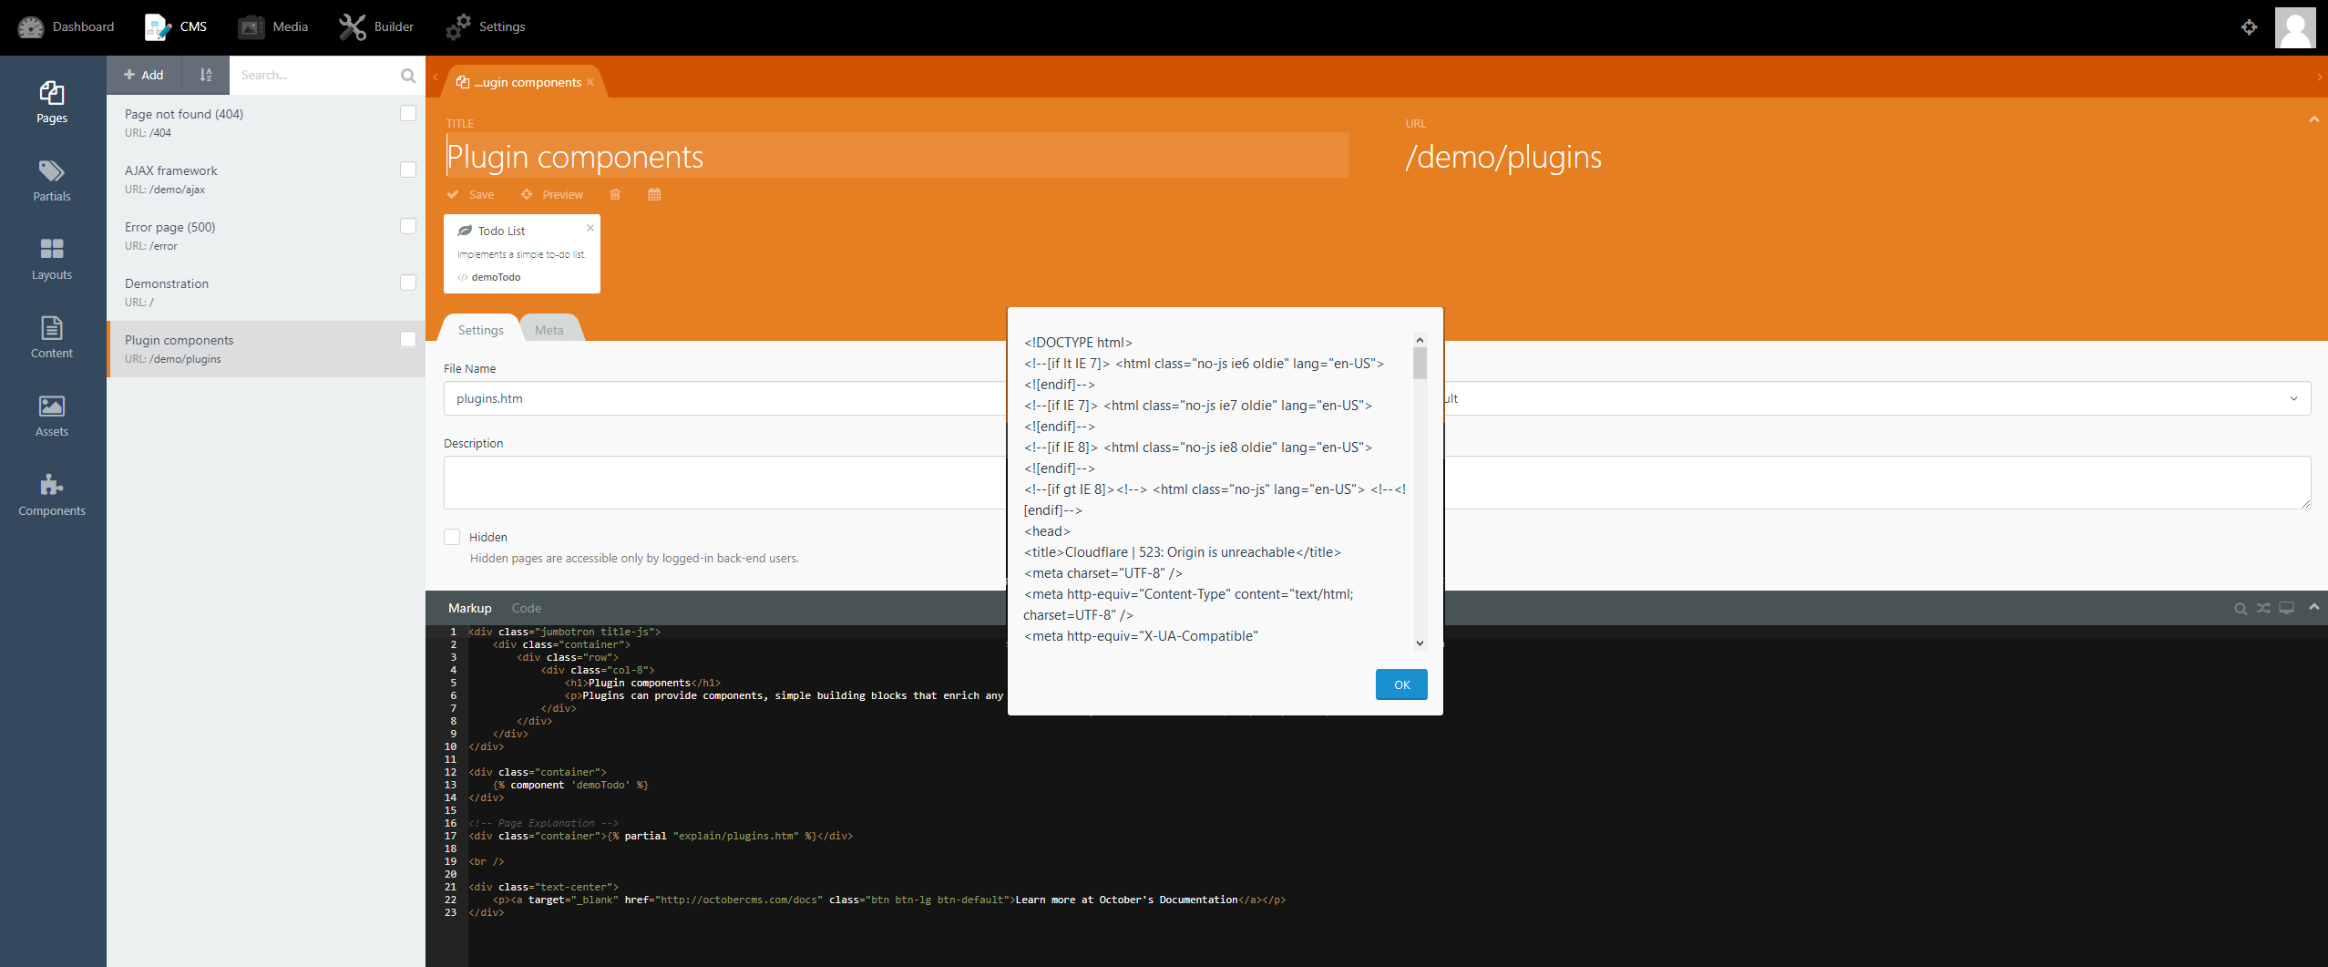Check the Demonstration page checkbox
2328x967 pixels.
click(408, 283)
